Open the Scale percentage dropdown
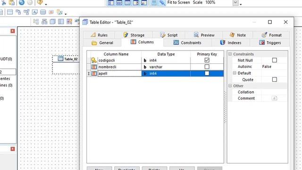 (235, 2)
